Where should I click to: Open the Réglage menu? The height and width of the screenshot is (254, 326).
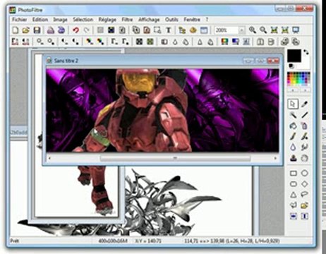107,20
